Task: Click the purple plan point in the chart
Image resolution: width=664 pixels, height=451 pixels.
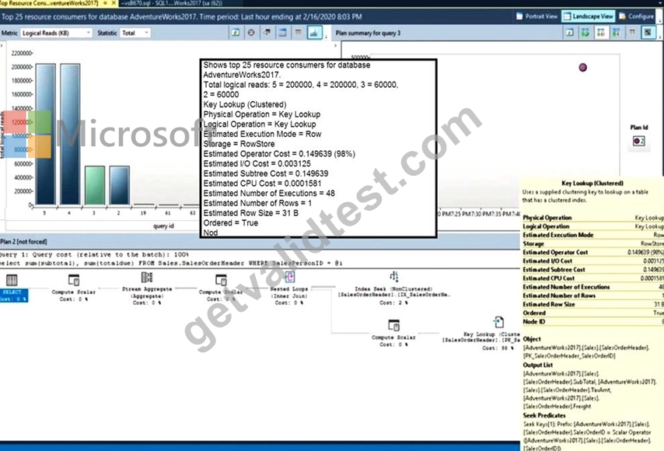Action: 582,68
